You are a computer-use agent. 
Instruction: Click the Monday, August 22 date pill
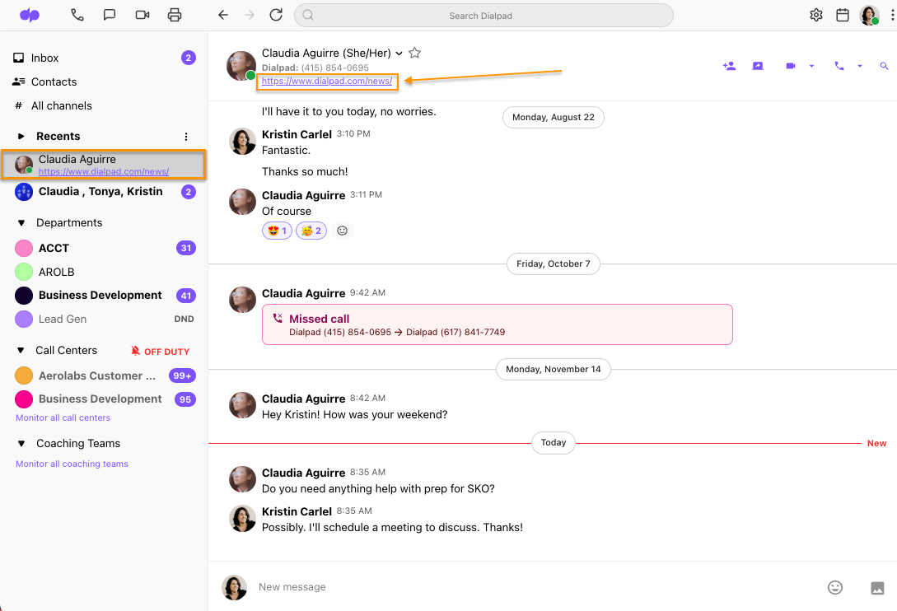click(554, 117)
